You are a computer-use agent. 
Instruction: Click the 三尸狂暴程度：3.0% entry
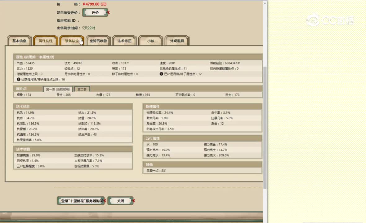point(31,166)
